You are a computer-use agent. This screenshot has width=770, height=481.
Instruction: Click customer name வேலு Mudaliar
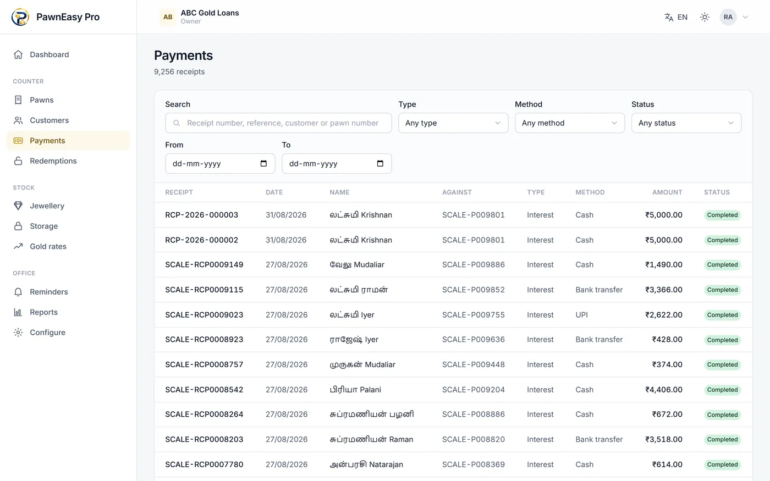click(x=357, y=265)
